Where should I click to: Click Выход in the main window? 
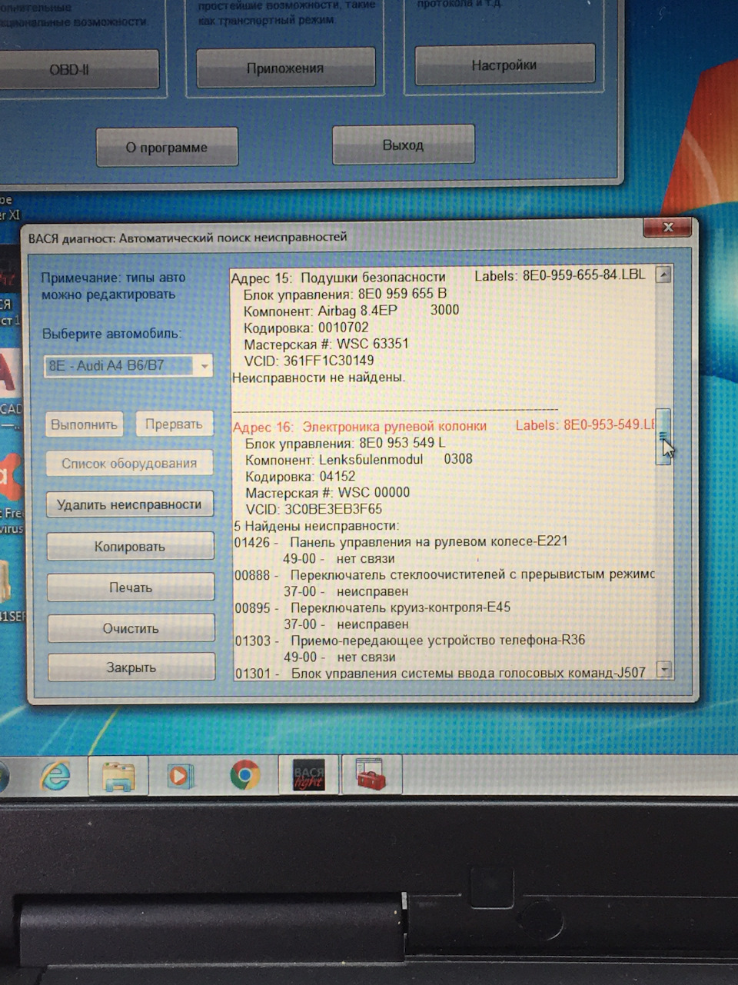[403, 145]
